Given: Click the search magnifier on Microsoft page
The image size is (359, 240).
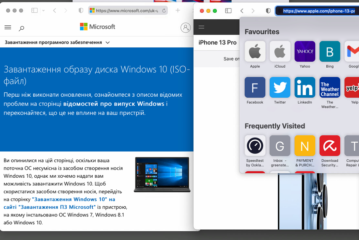Looking at the screenshot, I should [21, 28].
